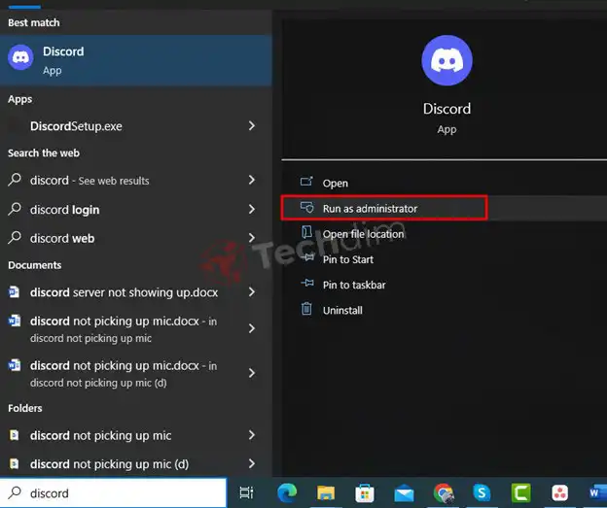Expand the 'discord login' web suggestion arrow
This screenshot has height=508, width=607.
(x=252, y=209)
